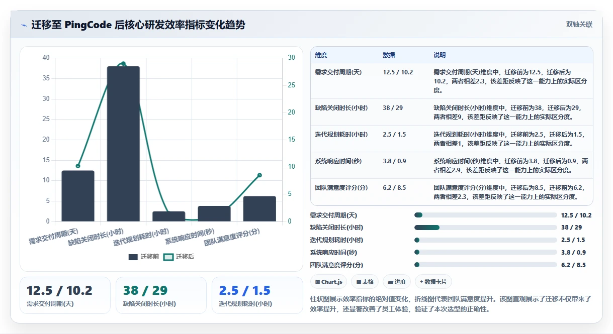This screenshot has width=613, height=334.
Task: Click the summary paragraph starting 柱状图展示
Action: [451, 304]
